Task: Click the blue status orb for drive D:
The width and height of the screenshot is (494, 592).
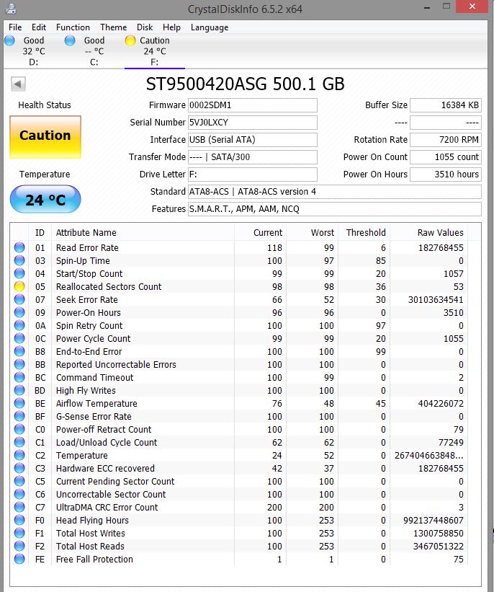Action: (x=9, y=40)
